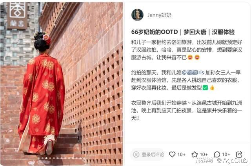Select the highlighted third carousel dot
The height and width of the screenshot is (166, 251).
click(46, 158)
